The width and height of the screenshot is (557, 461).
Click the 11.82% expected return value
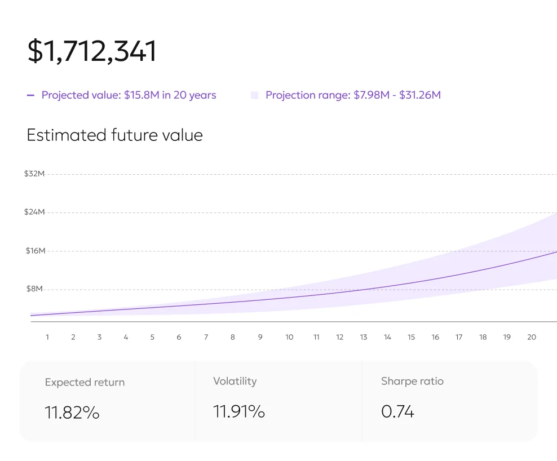[x=72, y=413]
